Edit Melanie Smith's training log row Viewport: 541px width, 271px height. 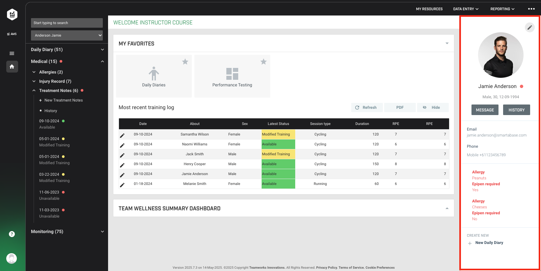coord(122,185)
